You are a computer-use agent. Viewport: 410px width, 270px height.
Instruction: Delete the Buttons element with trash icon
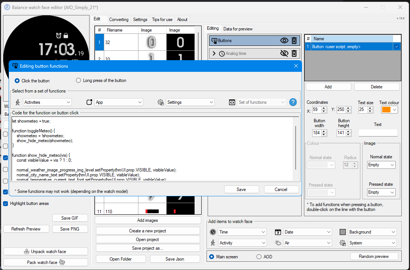coord(294,41)
